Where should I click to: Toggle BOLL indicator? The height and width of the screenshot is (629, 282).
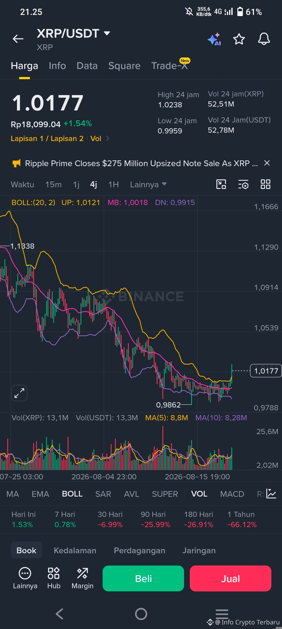tap(72, 494)
